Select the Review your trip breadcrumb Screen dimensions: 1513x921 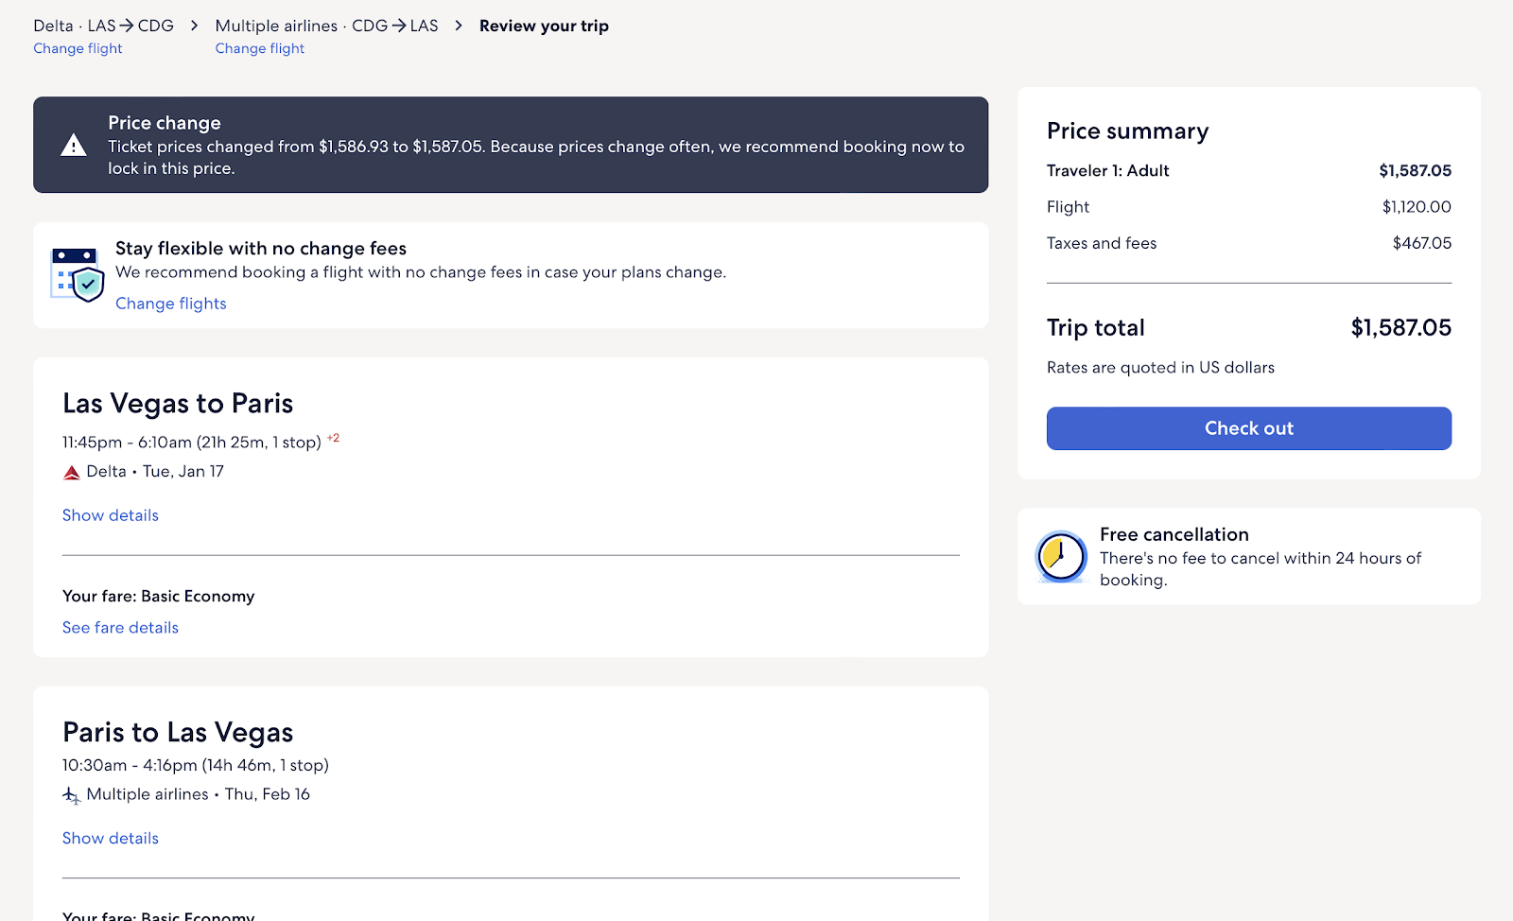544,26
